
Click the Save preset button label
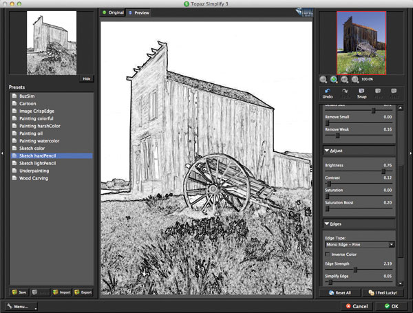click(x=23, y=292)
